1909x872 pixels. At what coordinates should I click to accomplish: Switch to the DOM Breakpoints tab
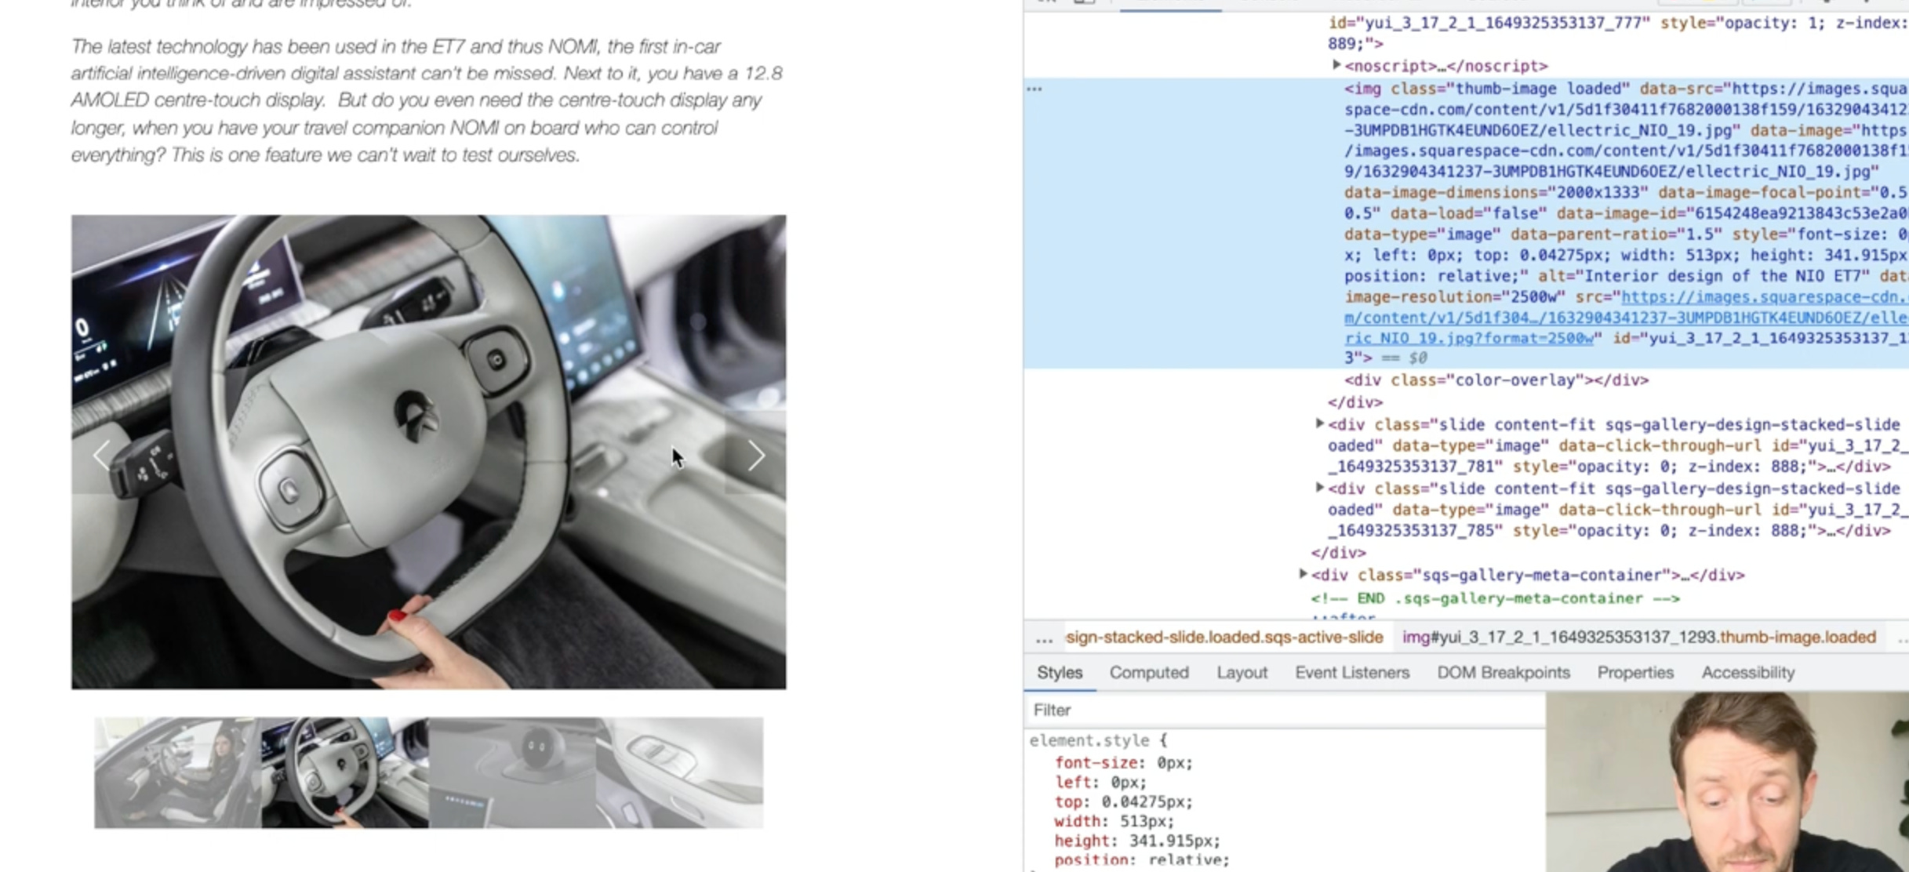[x=1503, y=673]
